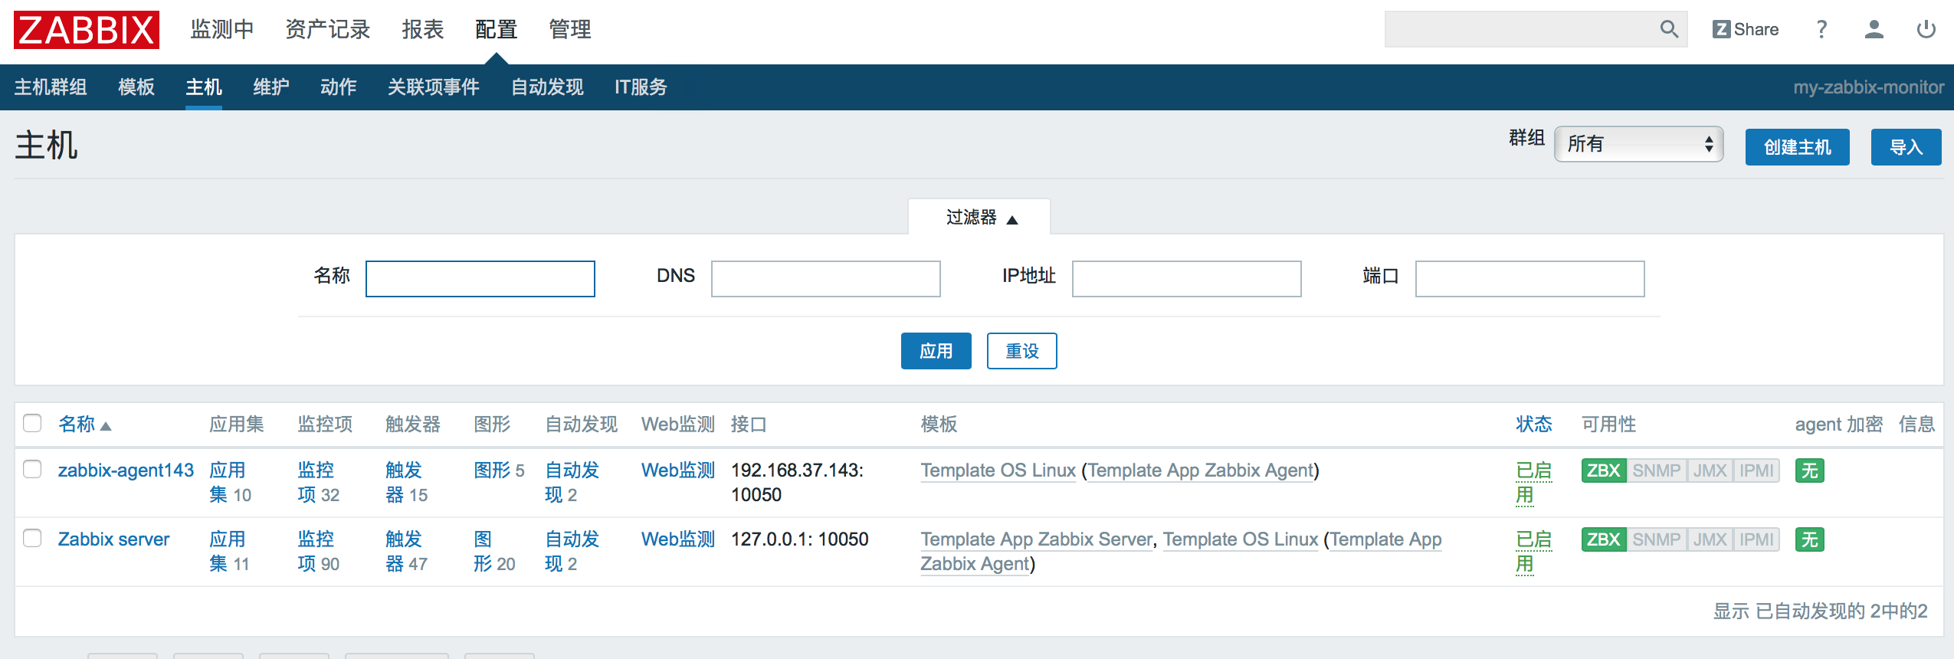Open the 监测中 top menu
Image resolution: width=1954 pixels, height=659 pixels.
(x=222, y=29)
